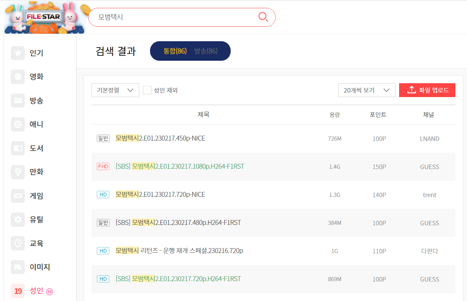Click 110P point value
The image size is (467, 301).
[379, 251]
